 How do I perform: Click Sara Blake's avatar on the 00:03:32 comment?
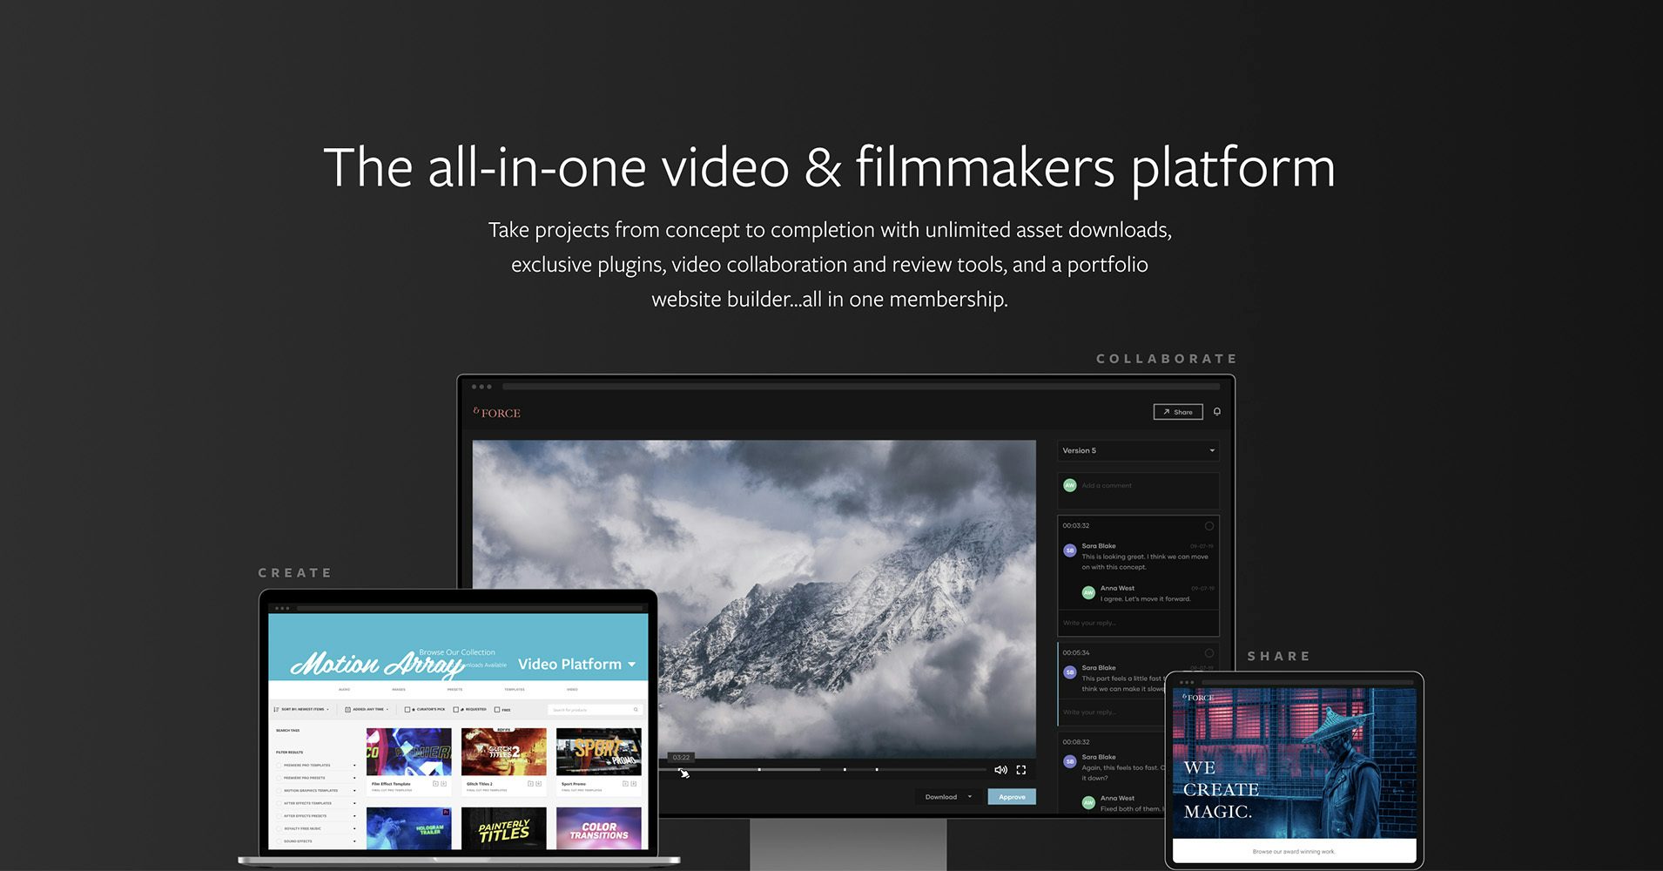(x=1070, y=550)
